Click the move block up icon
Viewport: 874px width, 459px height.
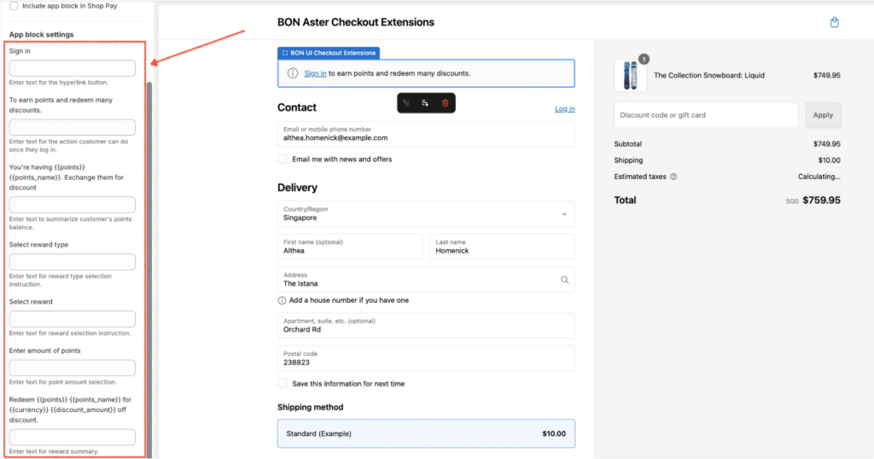coord(406,102)
